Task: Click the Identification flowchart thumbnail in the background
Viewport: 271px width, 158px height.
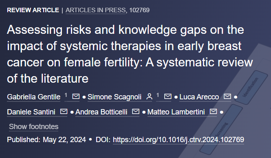Action: 251,87
